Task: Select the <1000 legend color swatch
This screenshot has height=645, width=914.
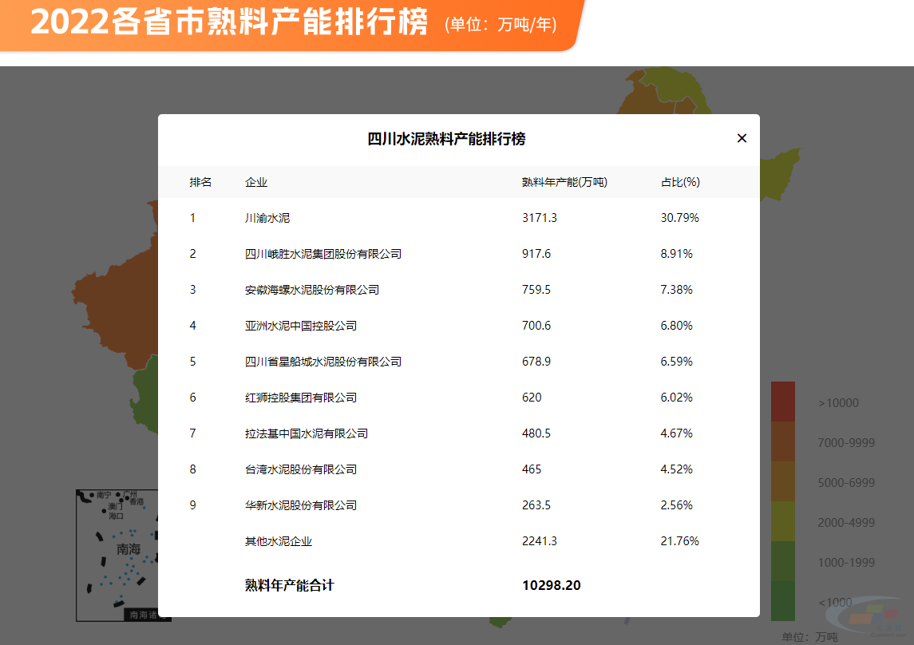Action: click(x=783, y=602)
